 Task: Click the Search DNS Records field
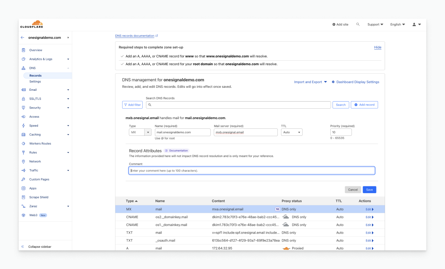coord(238,105)
